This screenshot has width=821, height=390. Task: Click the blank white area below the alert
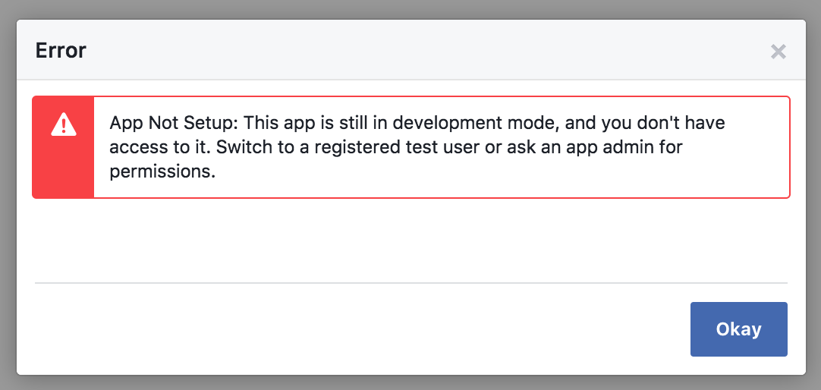pyautogui.click(x=410, y=239)
